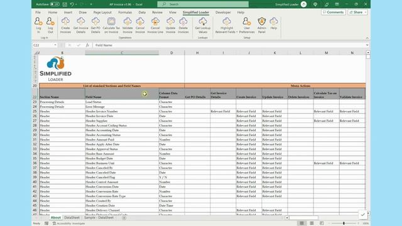Add a new sheet with the plus icon
The height and width of the screenshot is (226, 402).
point(124,218)
